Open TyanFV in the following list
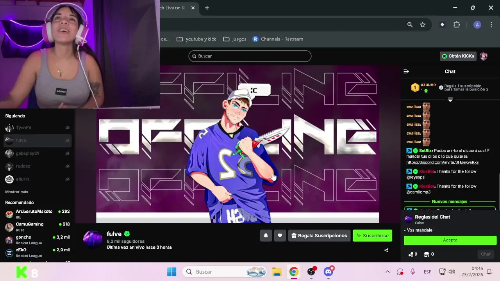The height and width of the screenshot is (281, 500). tap(37, 128)
